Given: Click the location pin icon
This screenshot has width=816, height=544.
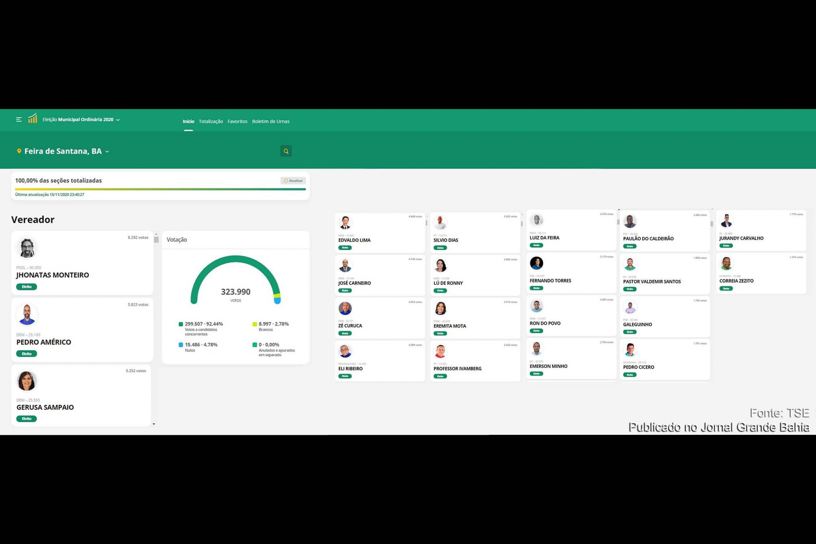Looking at the screenshot, I should click(19, 151).
